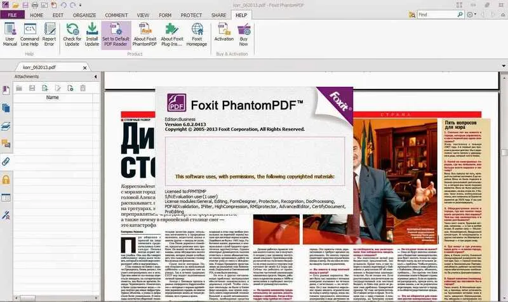Close the korr_062013.pdf tab

click(x=85, y=68)
